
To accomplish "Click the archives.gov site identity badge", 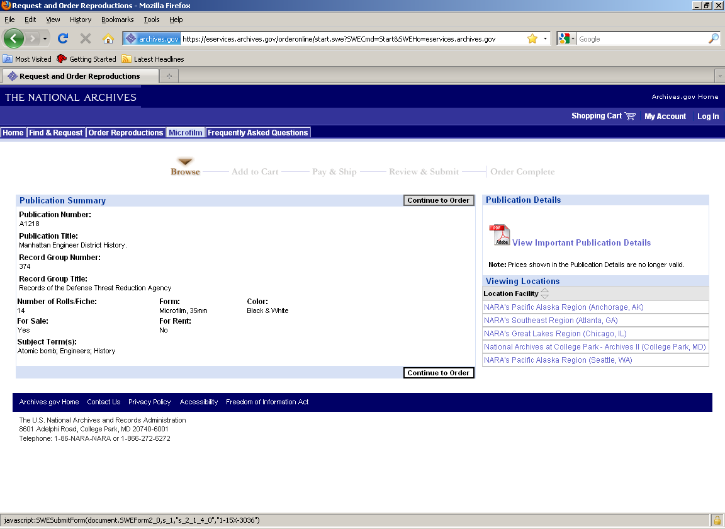I will (x=152, y=39).
